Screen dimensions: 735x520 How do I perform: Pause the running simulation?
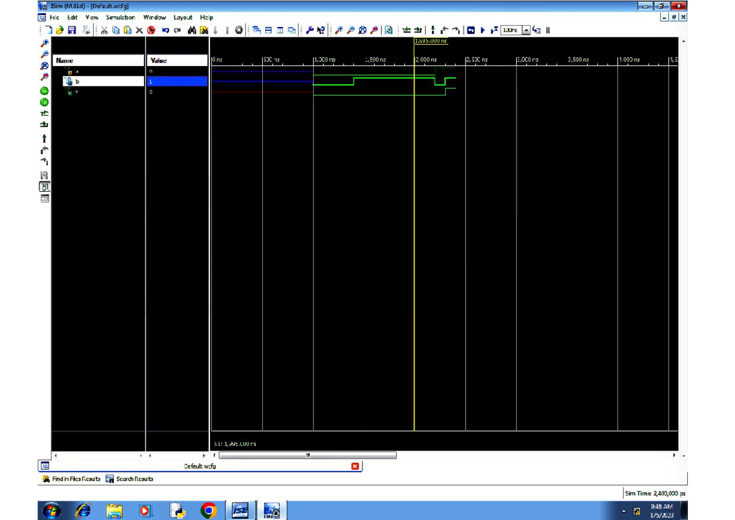[546, 29]
